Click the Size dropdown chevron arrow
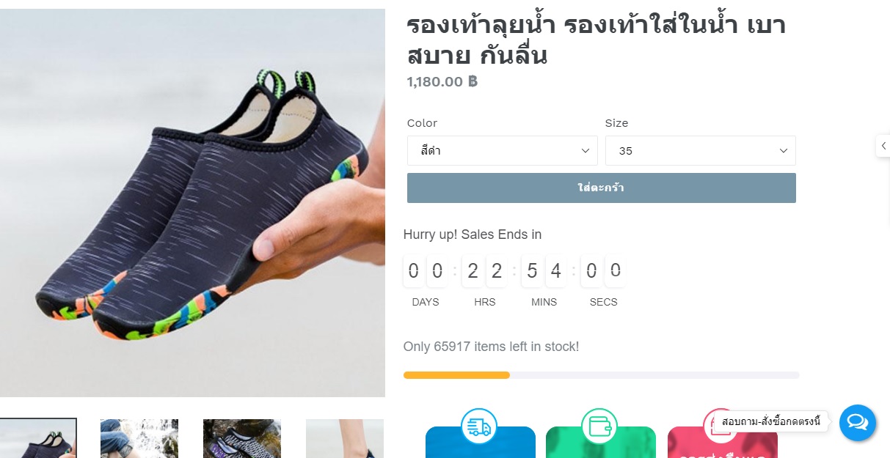The width and height of the screenshot is (890, 458). pos(783,151)
